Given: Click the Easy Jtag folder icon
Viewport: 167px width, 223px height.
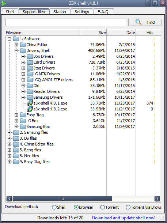Looking at the screenshot, I should tap(23, 115).
